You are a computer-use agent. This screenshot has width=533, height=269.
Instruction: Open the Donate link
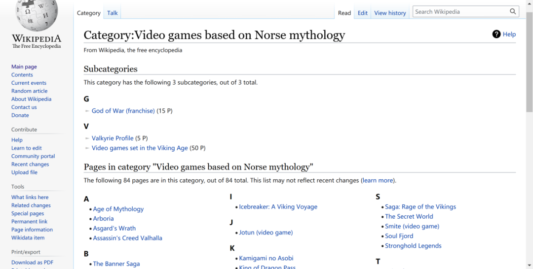coord(20,115)
